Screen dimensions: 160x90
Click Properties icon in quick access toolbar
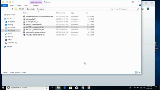pyautogui.click(x=7, y=2)
